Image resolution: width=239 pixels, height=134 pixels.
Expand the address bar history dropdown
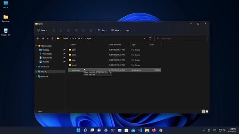click(x=145, y=38)
